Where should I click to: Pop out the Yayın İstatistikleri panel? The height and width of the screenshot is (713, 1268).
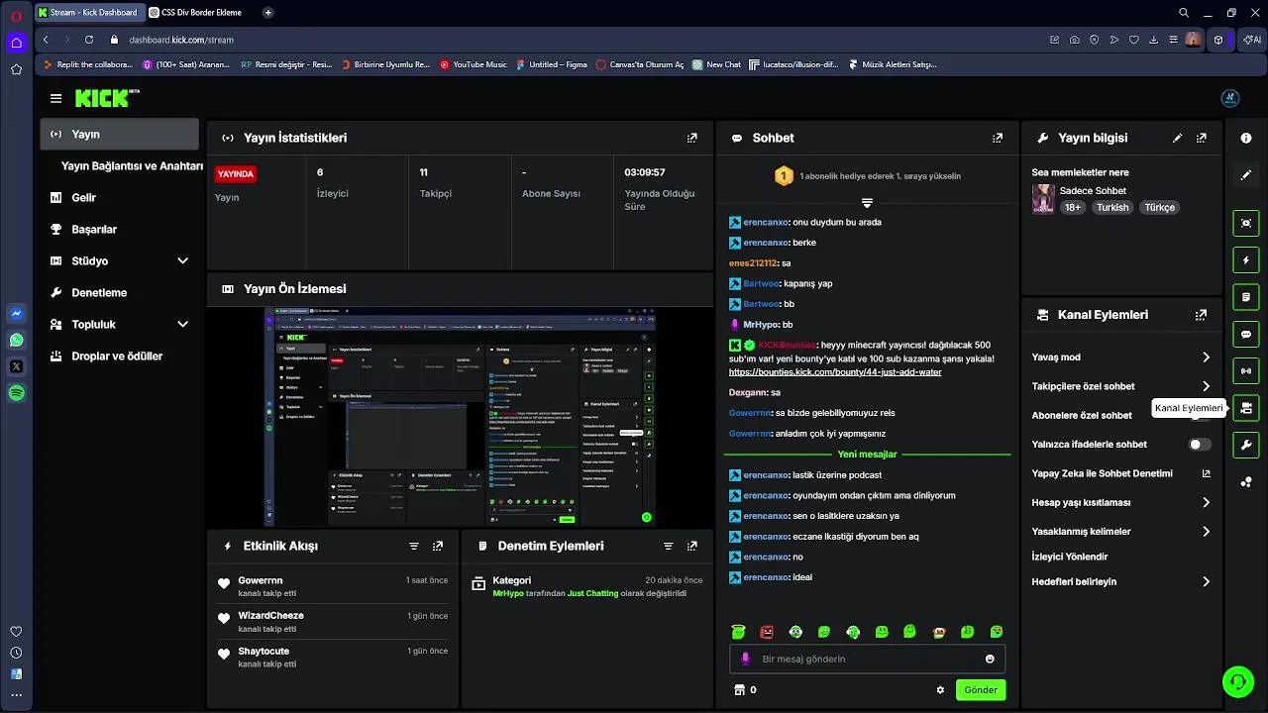click(x=691, y=138)
